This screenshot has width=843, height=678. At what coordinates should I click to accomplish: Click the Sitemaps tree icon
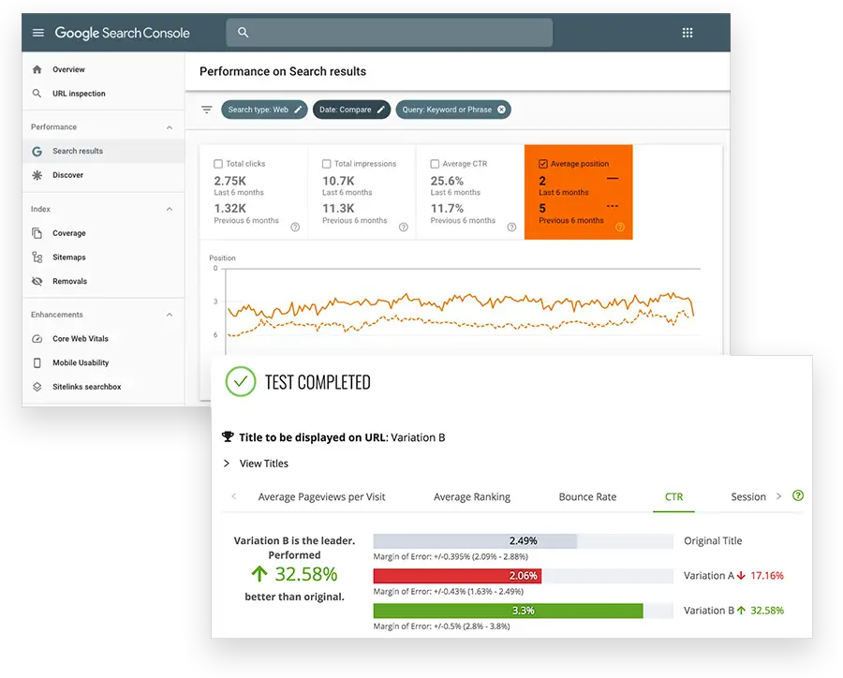coord(37,258)
